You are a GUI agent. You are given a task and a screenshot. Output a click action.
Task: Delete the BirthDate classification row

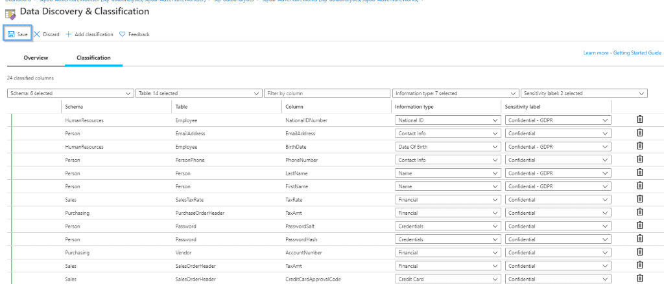[640, 146]
